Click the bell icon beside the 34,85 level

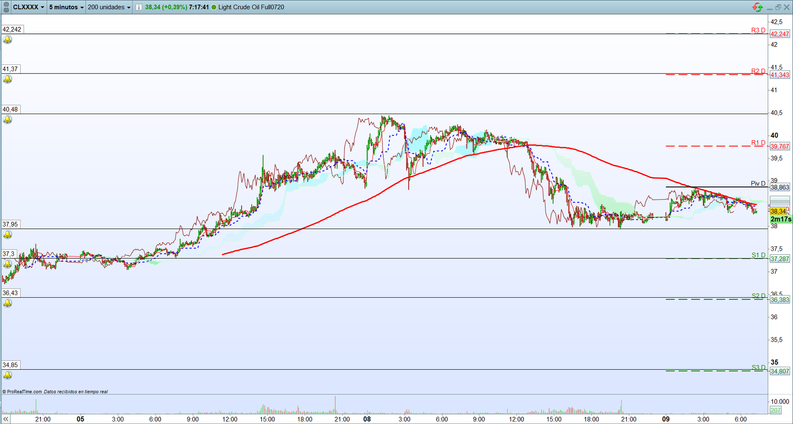tap(7, 375)
